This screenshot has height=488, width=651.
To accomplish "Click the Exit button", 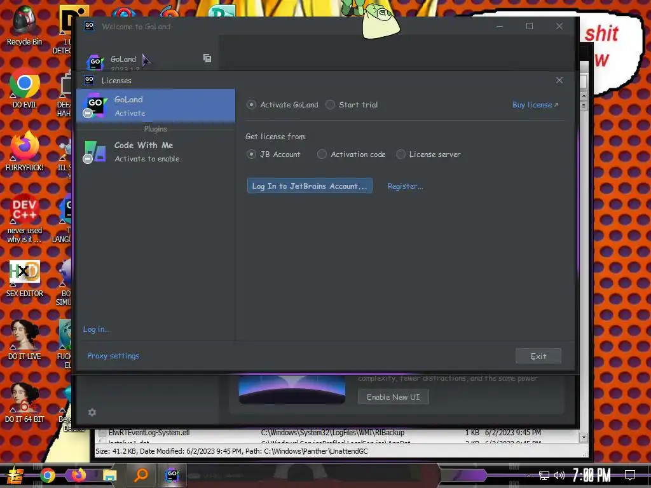I will point(538,356).
